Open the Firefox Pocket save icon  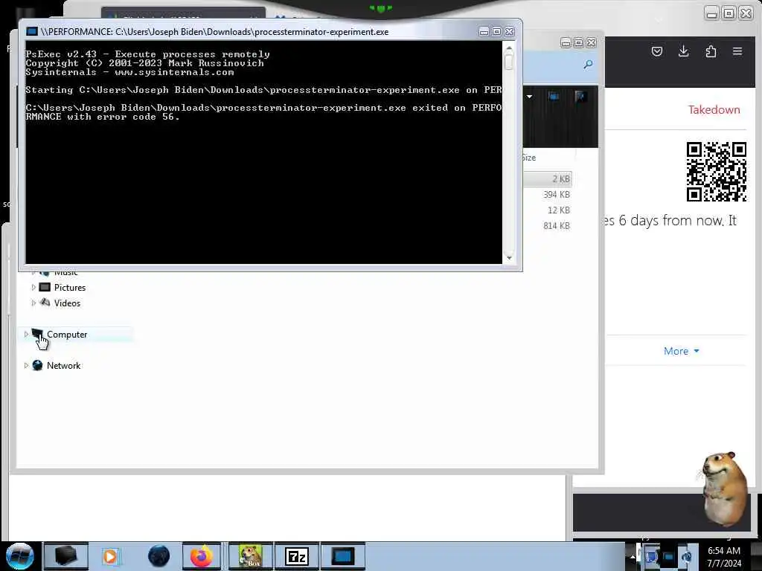point(657,51)
